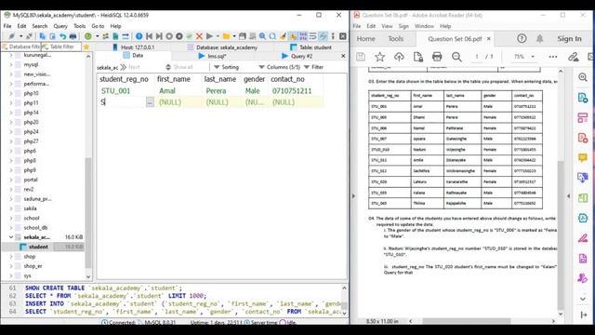Open the HeidiSQL File menu
This screenshot has width=595, height=335.
(7, 26)
